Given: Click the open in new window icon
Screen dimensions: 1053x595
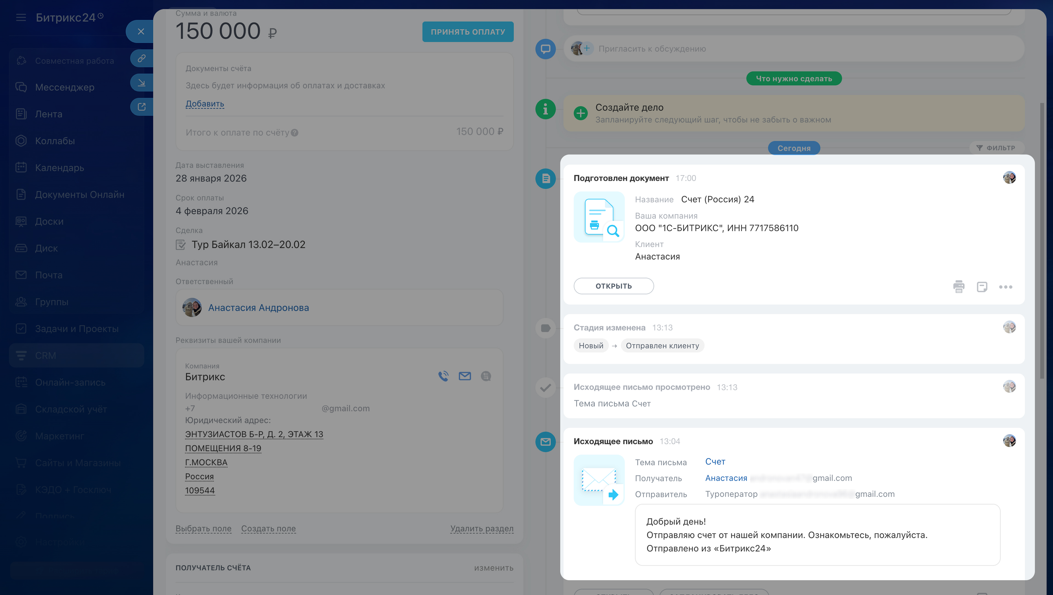Looking at the screenshot, I should (x=141, y=107).
